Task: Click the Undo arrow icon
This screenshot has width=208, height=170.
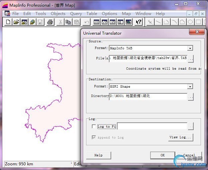Action: click(86, 22)
